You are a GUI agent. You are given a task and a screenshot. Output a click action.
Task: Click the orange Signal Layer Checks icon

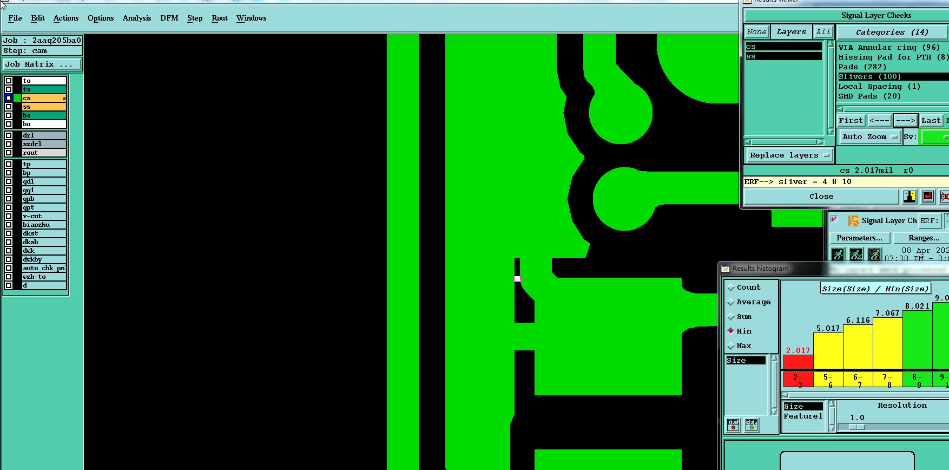[854, 220]
